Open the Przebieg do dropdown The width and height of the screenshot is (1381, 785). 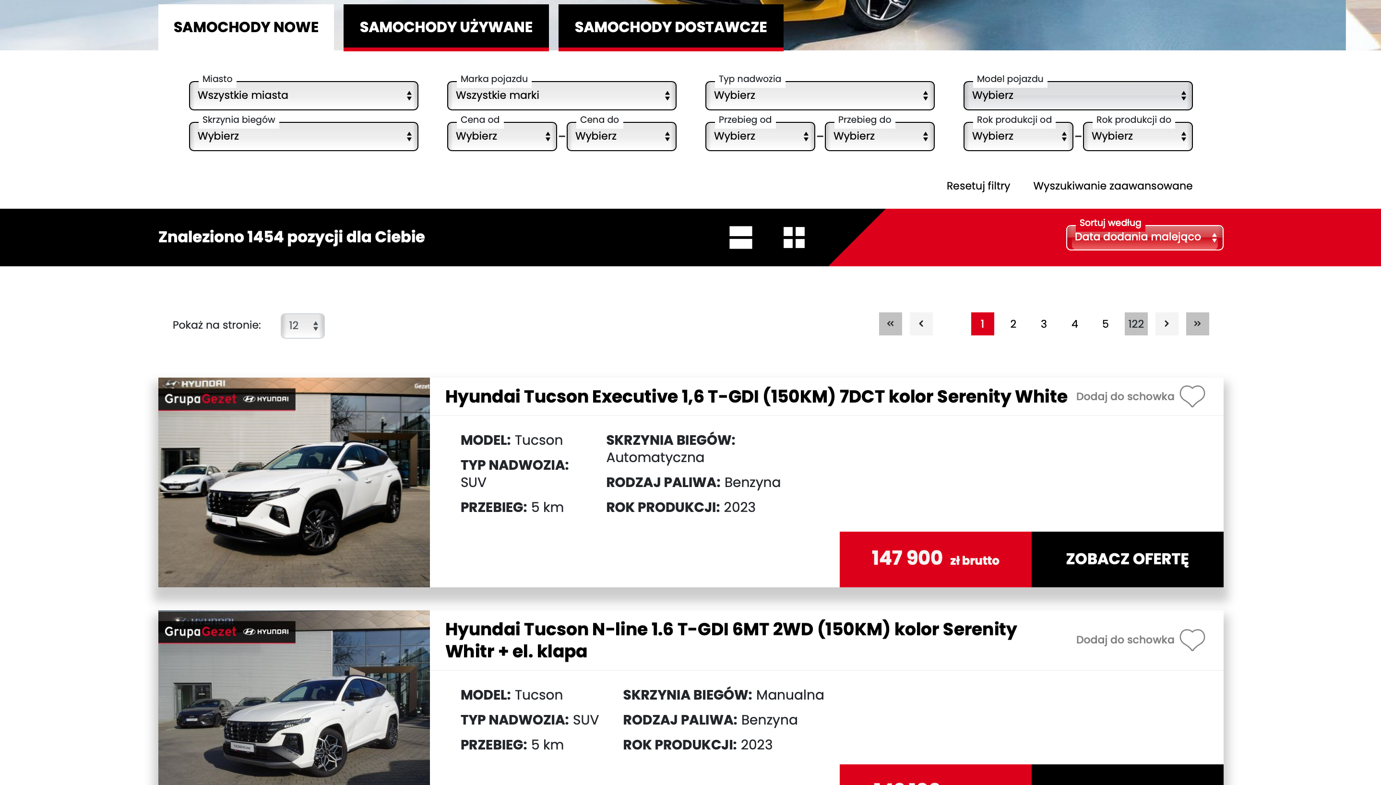pyautogui.click(x=880, y=136)
